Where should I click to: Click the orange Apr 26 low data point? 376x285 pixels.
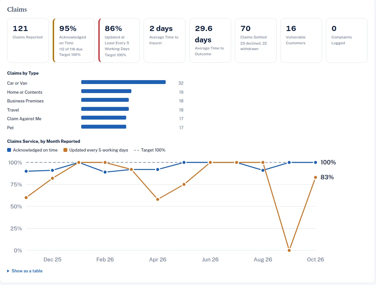158,199
